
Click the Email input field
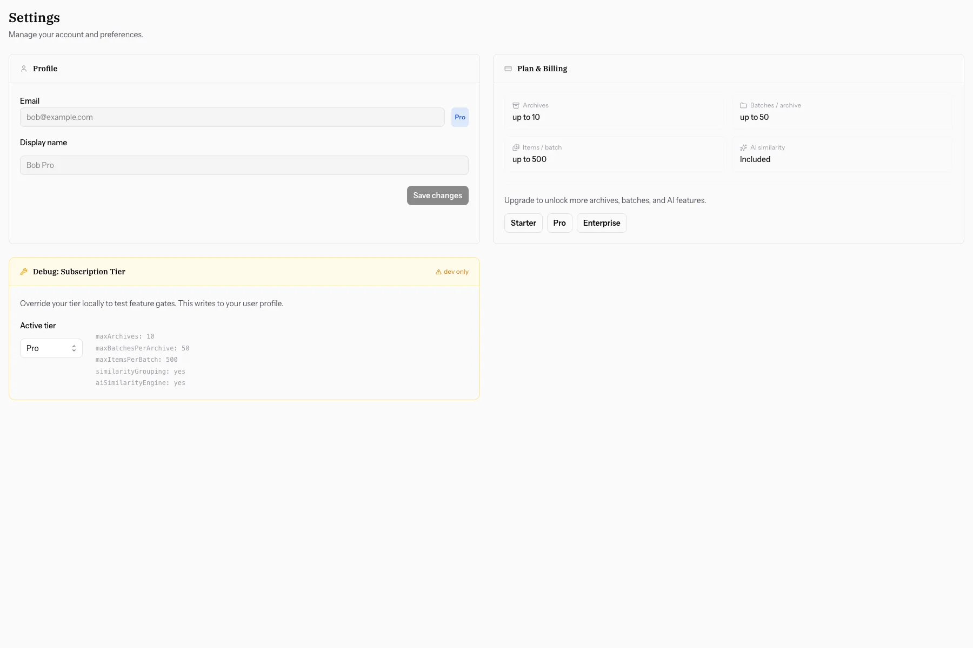pos(232,117)
